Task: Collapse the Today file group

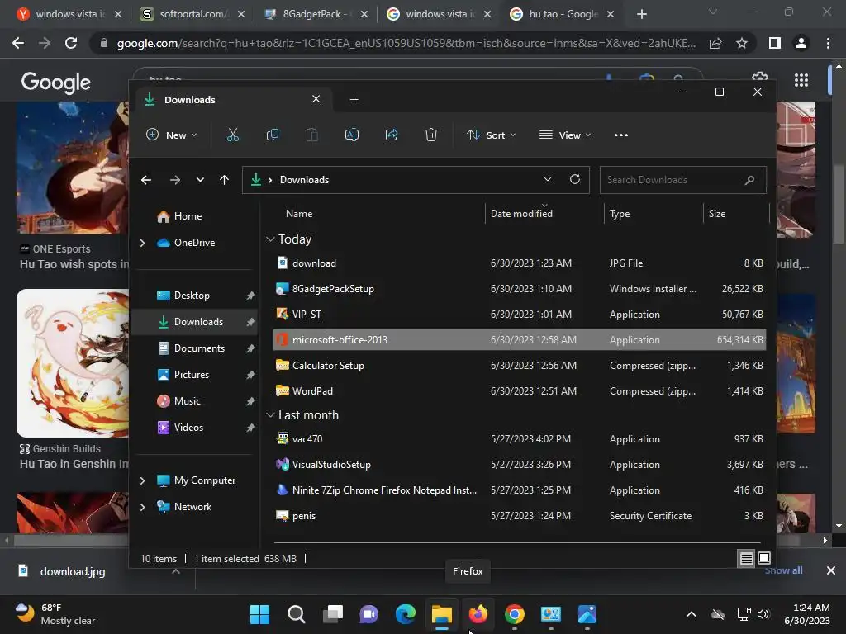Action: click(x=270, y=239)
